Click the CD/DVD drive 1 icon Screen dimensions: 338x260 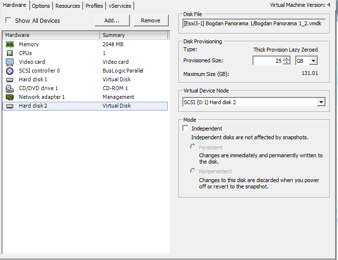click(10, 88)
